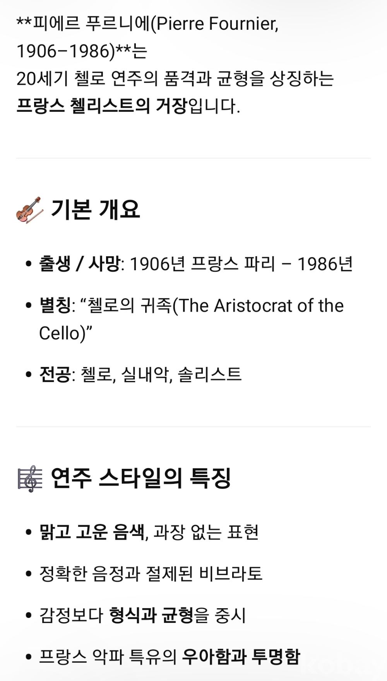This screenshot has height=681, width=387.
Task: Tap the 별칭 label
Action: point(55,305)
